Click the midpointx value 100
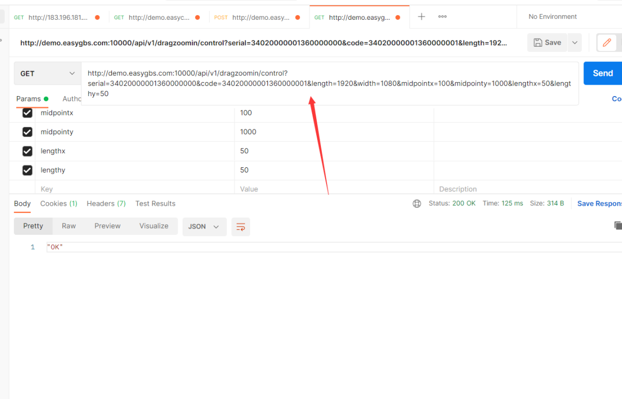The image size is (622, 399). coord(246,113)
